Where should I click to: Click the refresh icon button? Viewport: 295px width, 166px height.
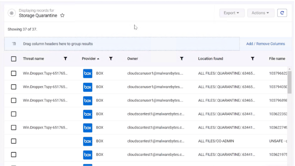282,13
